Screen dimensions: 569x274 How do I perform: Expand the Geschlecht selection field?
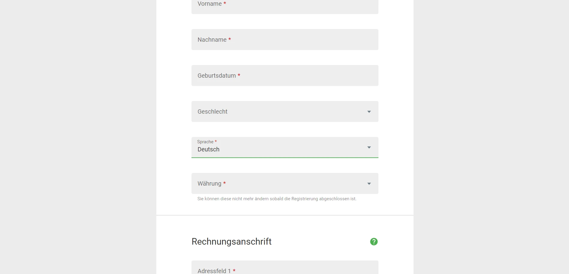pos(285,112)
